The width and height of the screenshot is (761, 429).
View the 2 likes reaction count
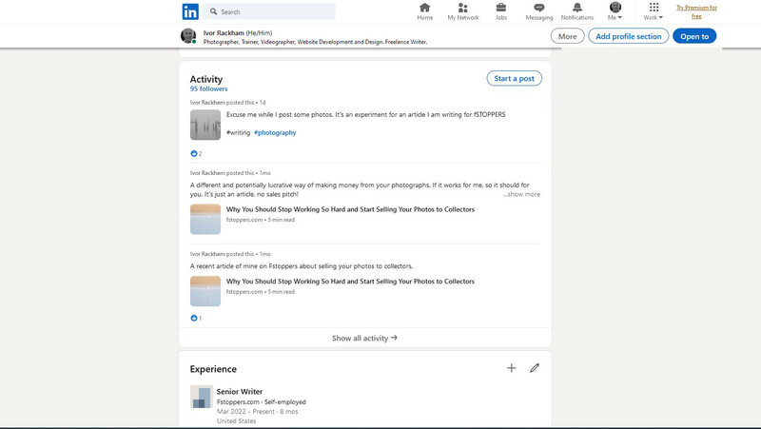(x=196, y=153)
